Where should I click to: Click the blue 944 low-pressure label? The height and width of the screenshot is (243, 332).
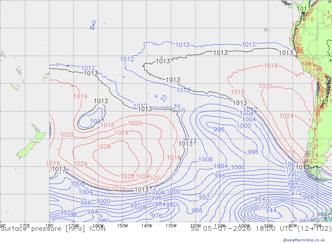[x=271, y=211]
